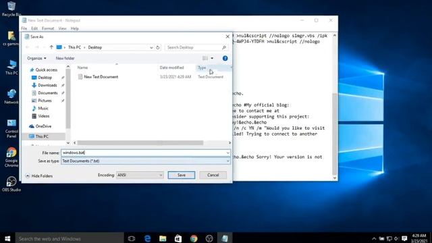Click the Up one level arrow
Image resolution: width=432 pixels, height=243 pixels.
[x=51, y=47]
